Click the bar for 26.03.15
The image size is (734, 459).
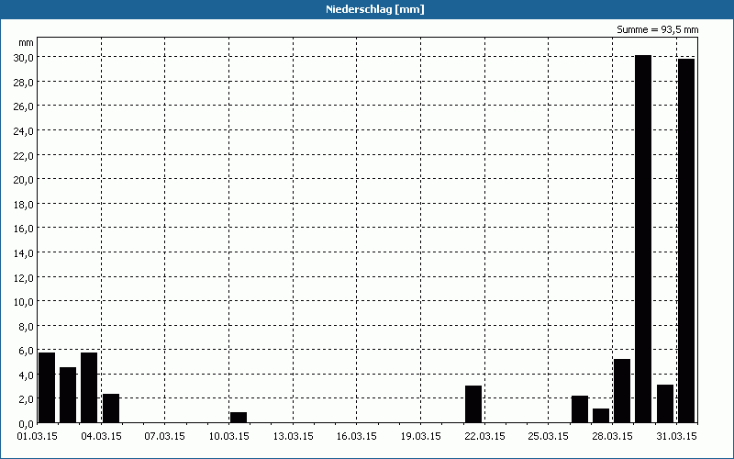580,409
